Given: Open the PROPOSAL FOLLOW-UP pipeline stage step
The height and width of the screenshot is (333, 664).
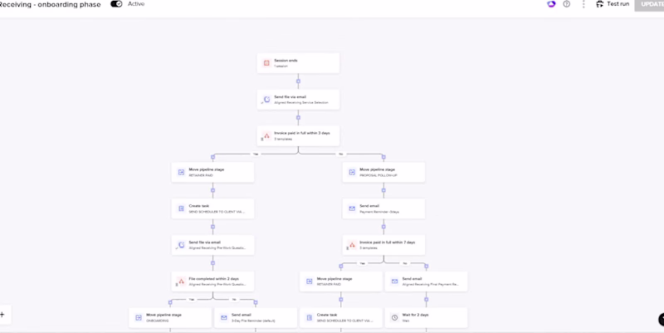Looking at the screenshot, I should [383, 172].
